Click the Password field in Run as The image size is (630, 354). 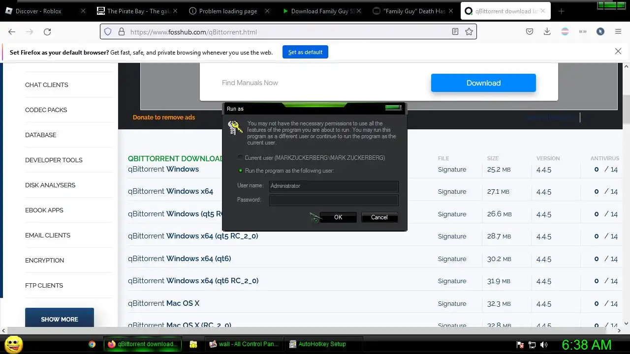(x=334, y=200)
